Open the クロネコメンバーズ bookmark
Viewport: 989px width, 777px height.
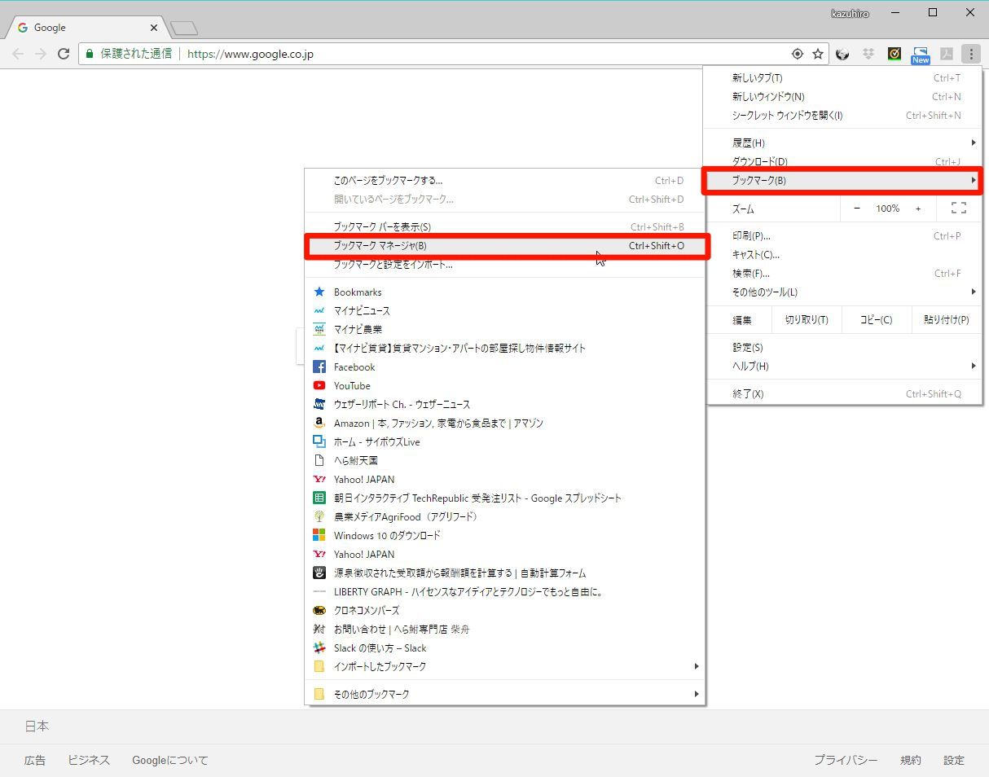click(505, 610)
